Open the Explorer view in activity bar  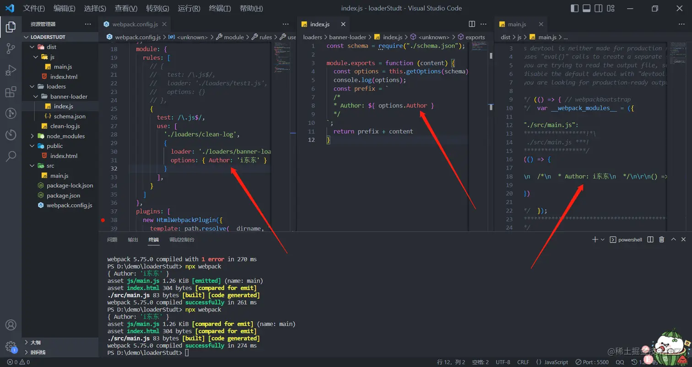(x=11, y=27)
